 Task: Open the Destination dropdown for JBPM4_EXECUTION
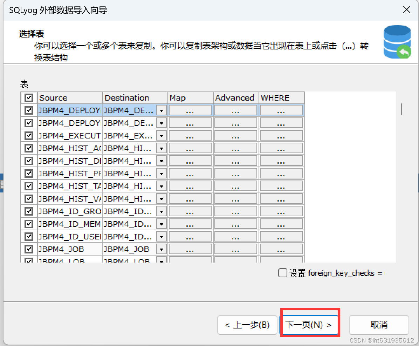tap(162, 135)
